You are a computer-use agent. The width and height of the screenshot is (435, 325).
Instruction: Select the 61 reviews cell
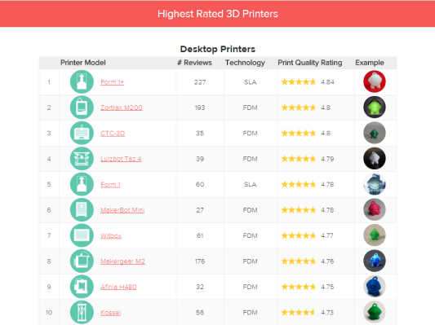click(200, 236)
